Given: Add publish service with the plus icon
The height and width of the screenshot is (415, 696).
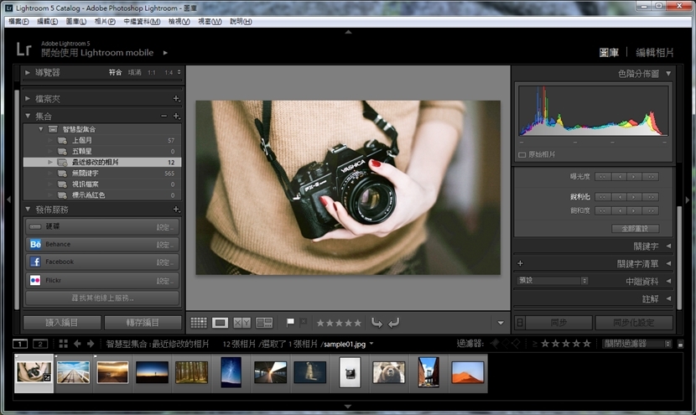Looking at the screenshot, I should (176, 209).
